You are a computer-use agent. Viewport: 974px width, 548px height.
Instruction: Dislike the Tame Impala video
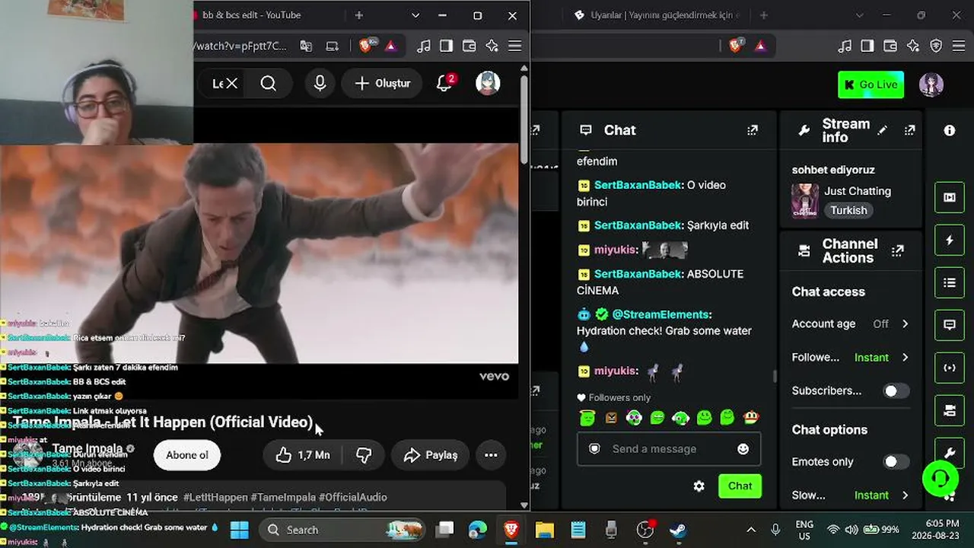(364, 455)
